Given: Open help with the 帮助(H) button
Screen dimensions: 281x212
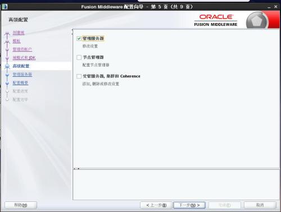Looking at the screenshot, I should 21,205.
